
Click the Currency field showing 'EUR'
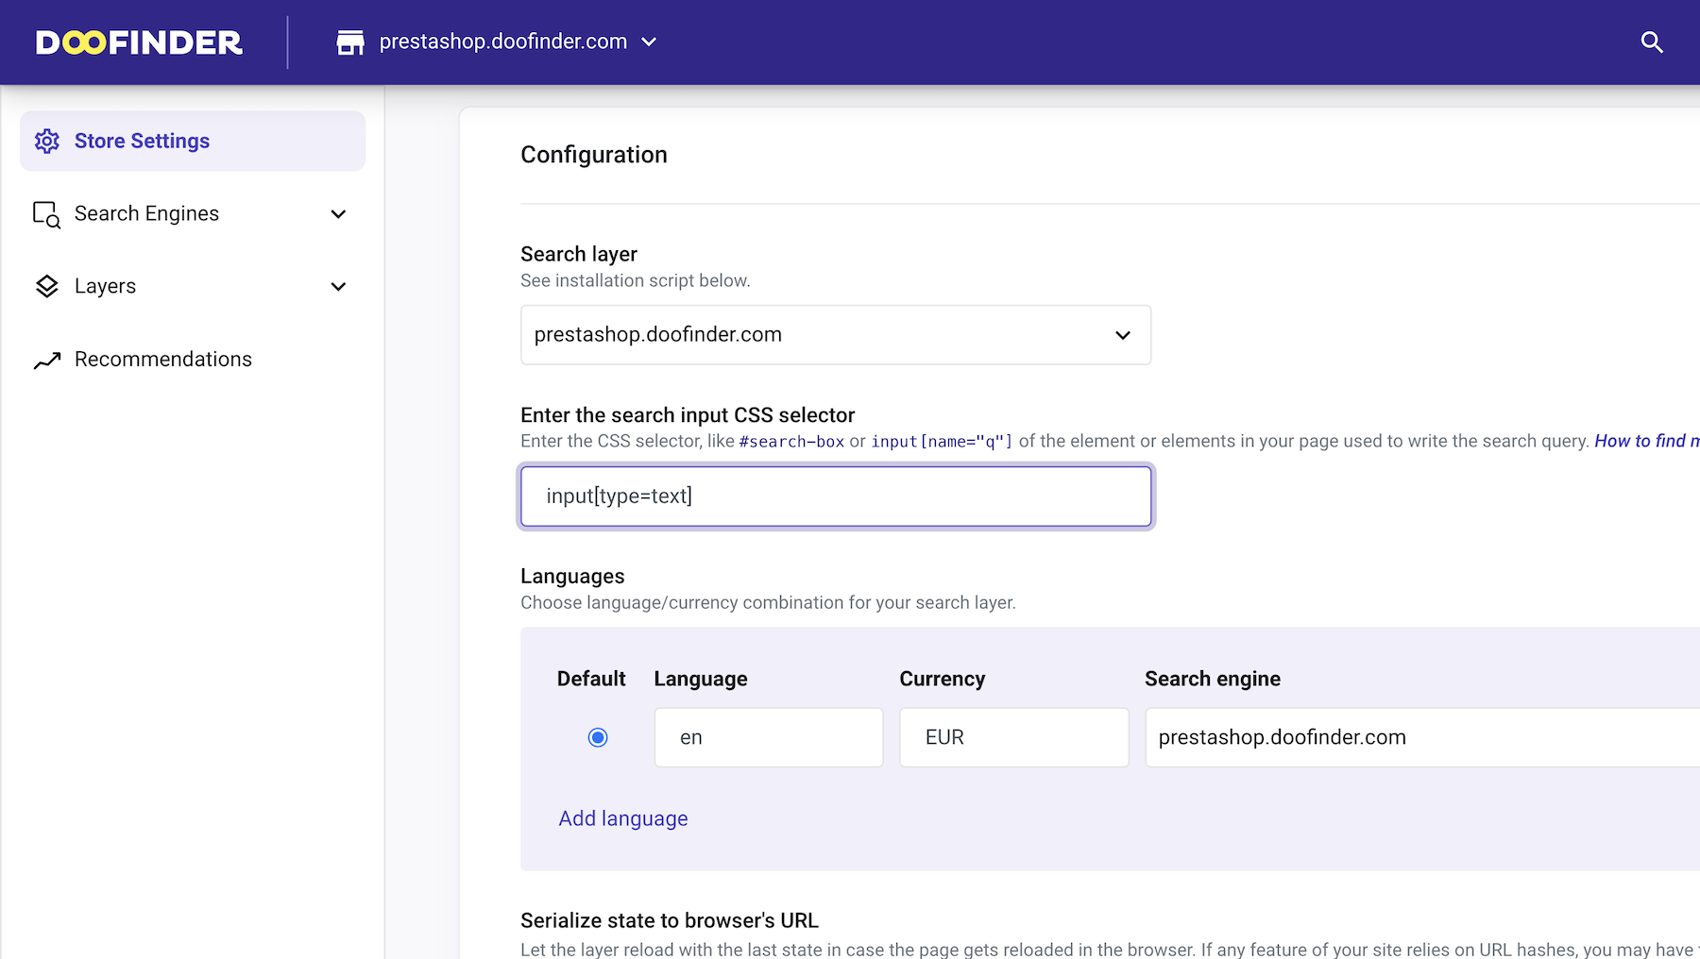[x=1014, y=737]
